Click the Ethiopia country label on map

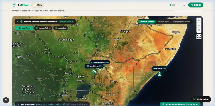click(x=125, y=31)
